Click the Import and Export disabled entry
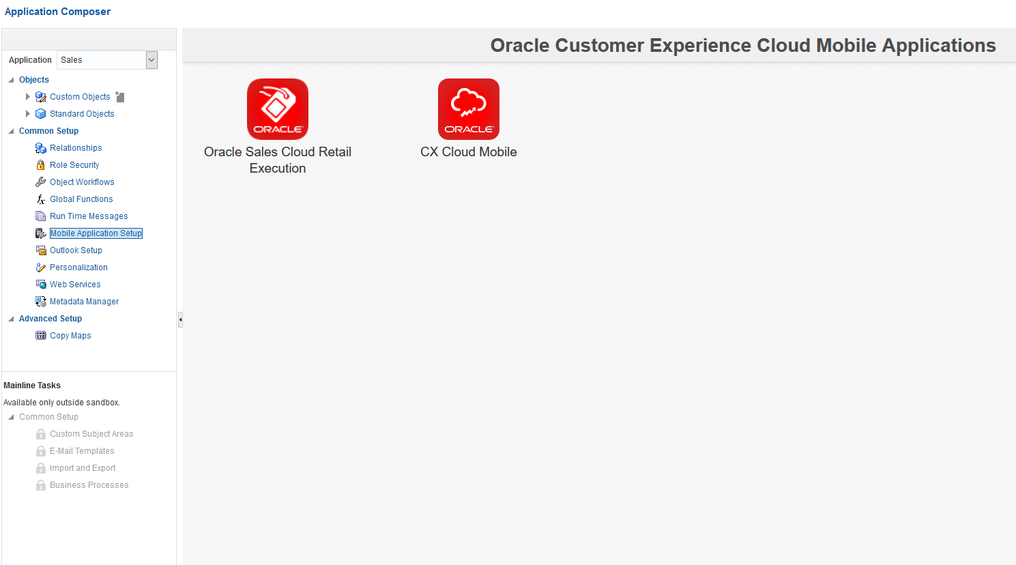The height and width of the screenshot is (565, 1016). point(83,468)
